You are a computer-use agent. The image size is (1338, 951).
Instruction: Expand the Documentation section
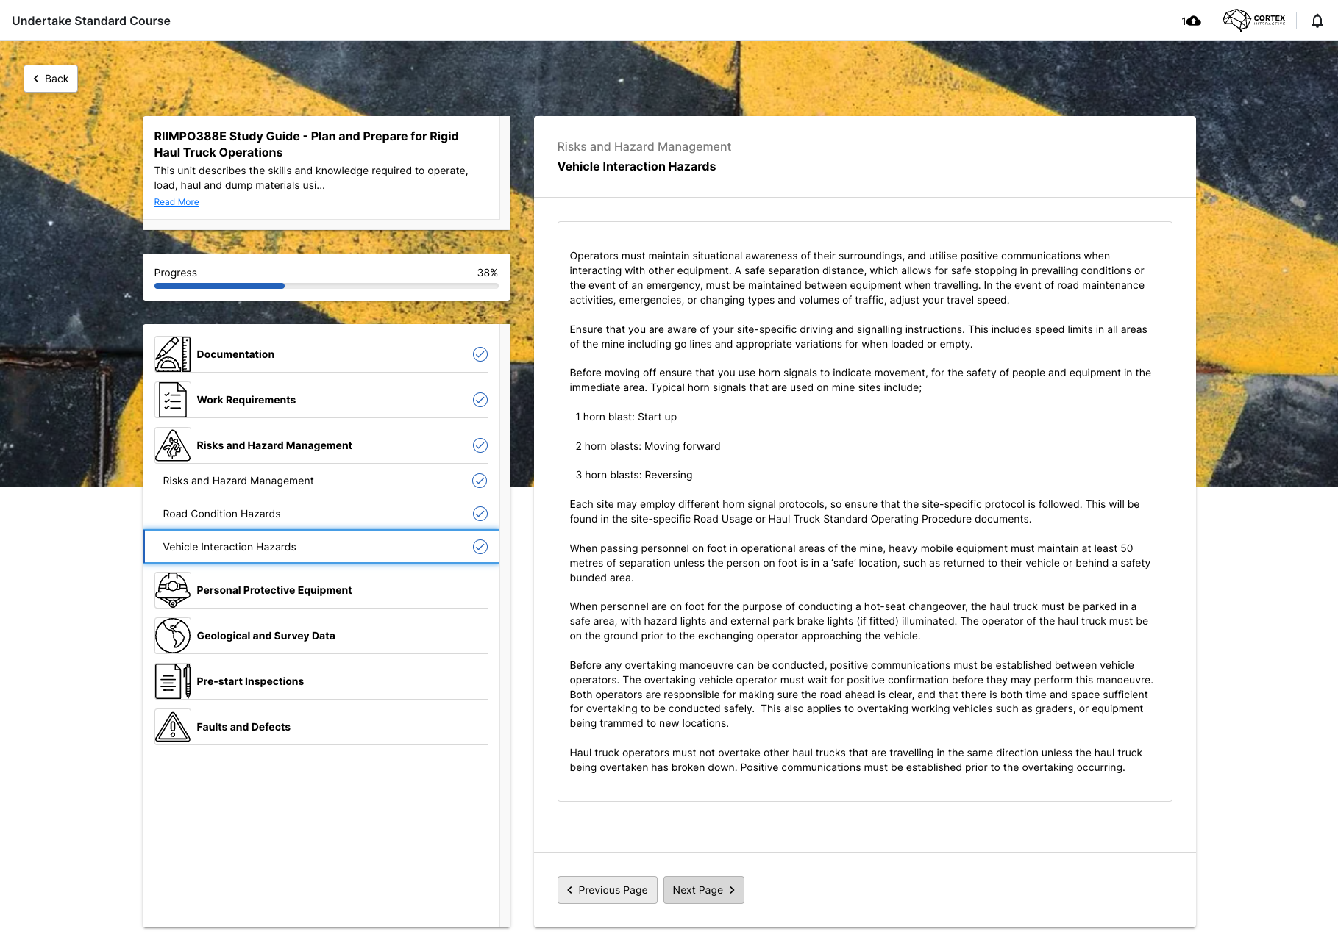pos(321,354)
